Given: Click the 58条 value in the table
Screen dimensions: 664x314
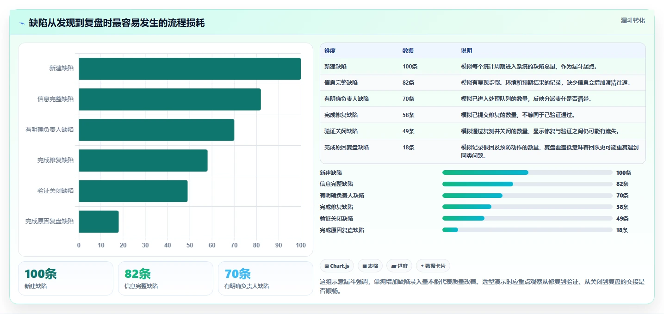Looking at the screenshot, I should (409, 115).
